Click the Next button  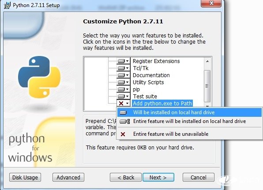[x=158, y=177]
